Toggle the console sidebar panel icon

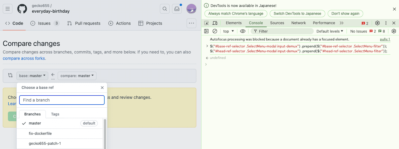coord(206,31)
